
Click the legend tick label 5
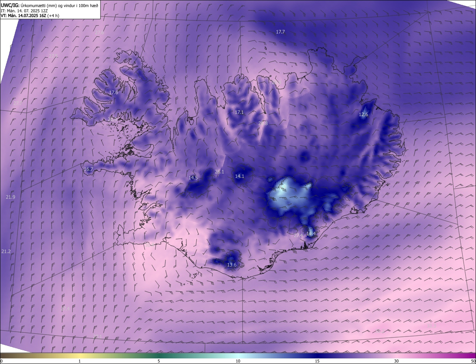coord(159,361)
